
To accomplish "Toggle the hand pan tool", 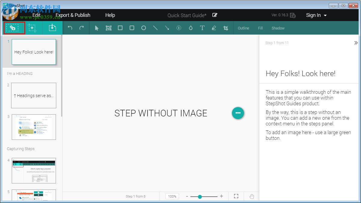I will 252,196.
